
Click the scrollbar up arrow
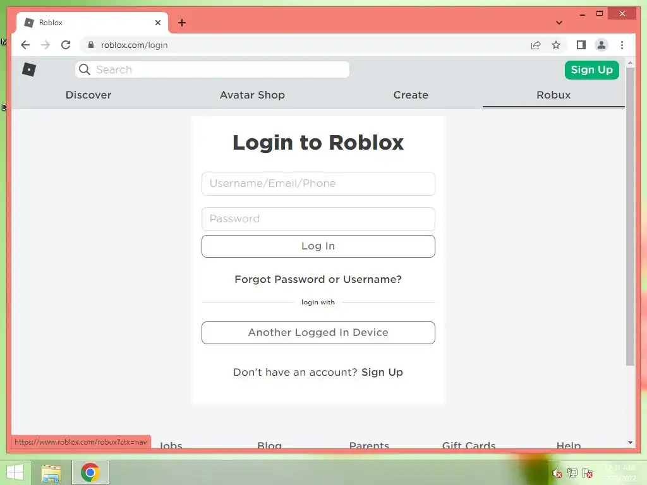click(630, 63)
